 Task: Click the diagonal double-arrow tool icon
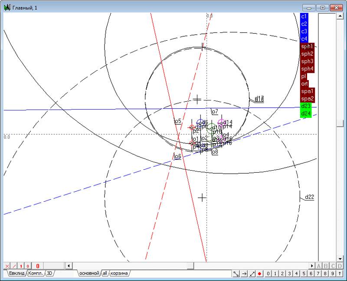pos(252,274)
